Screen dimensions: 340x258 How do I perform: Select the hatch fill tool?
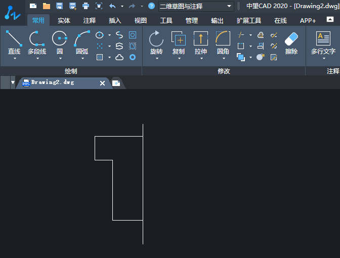pyautogui.click(x=100, y=57)
